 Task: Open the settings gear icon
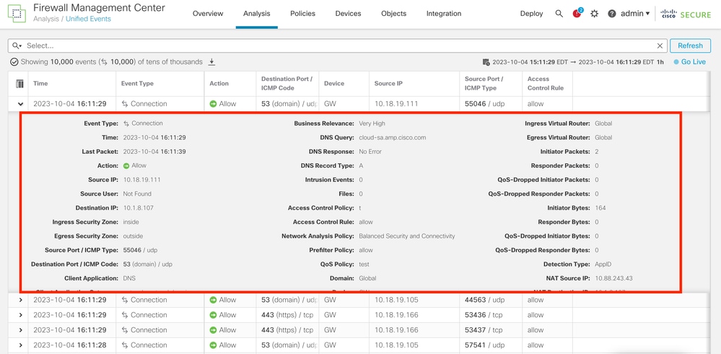595,14
